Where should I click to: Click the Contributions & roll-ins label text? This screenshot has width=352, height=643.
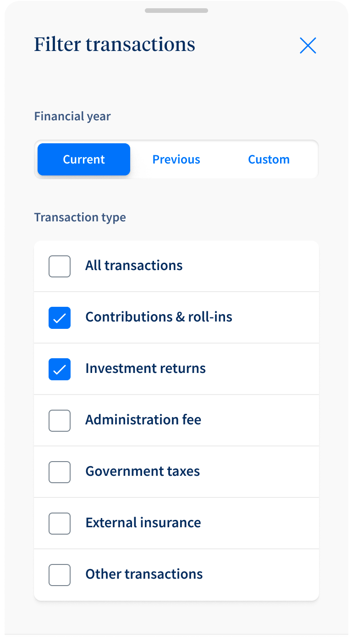(x=159, y=317)
